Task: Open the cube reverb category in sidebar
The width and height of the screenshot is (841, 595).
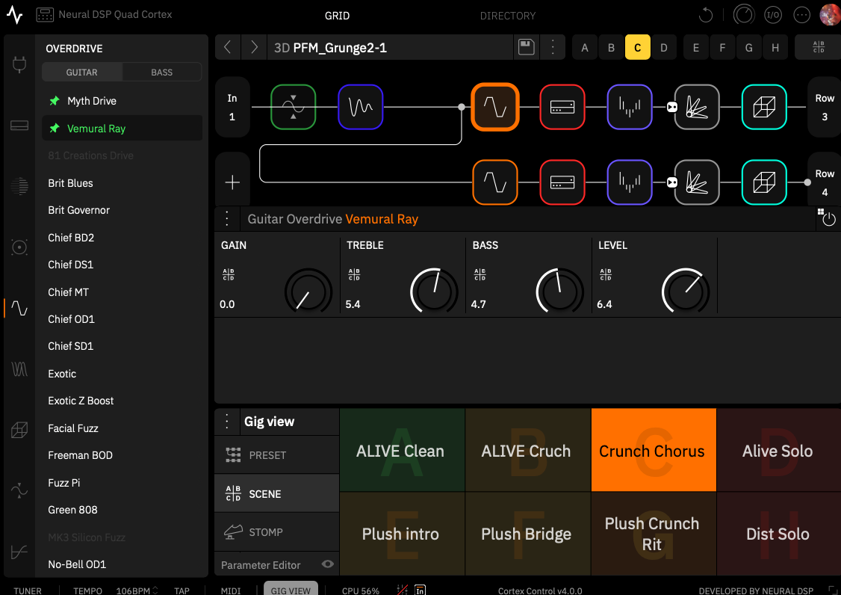Action: (19, 430)
